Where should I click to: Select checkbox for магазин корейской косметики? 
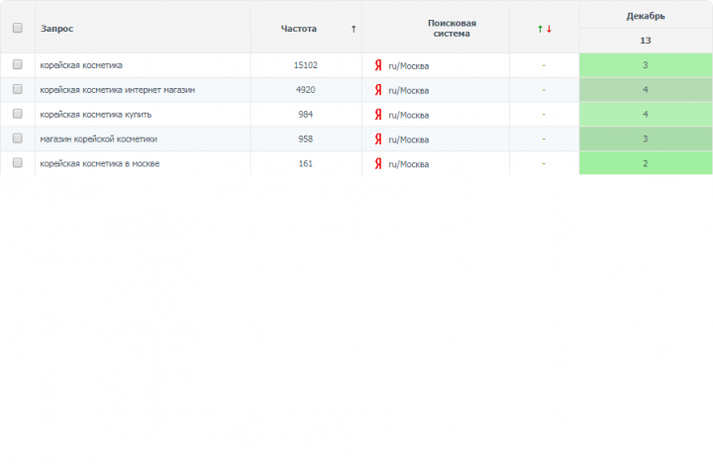[17, 139]
